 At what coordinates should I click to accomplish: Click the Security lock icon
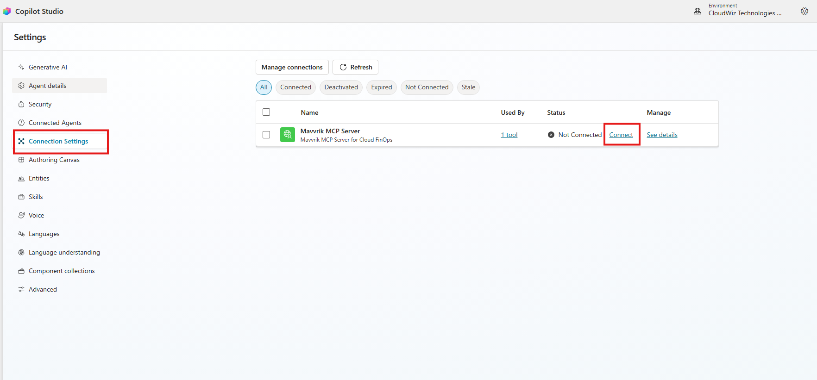[x=21, y=104]
